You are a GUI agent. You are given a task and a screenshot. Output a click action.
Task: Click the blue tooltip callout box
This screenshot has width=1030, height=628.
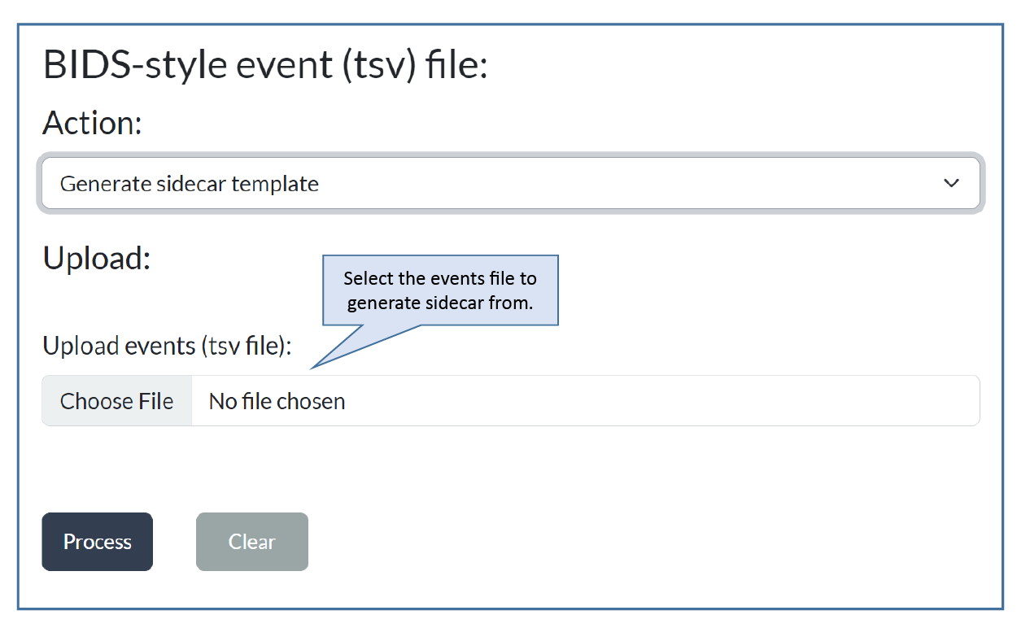pos(440,290)
